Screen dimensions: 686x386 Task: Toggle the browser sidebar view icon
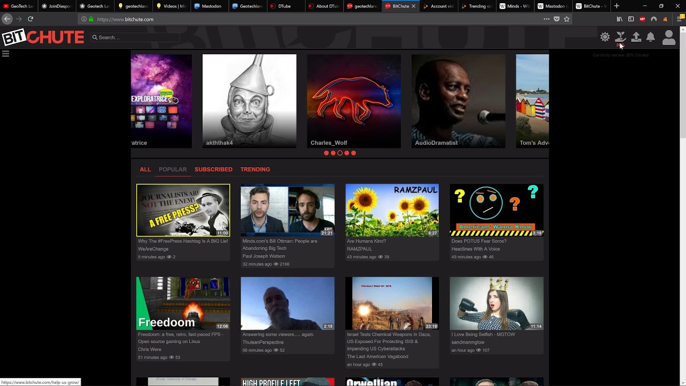click(x=631, y=19)
